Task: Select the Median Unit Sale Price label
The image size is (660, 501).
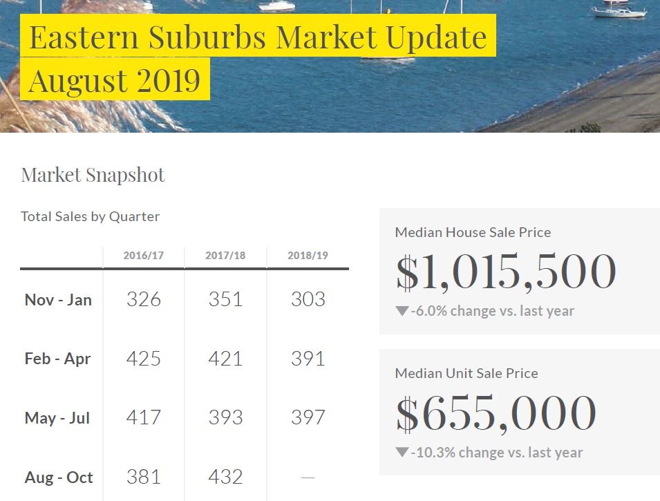Action: pyautogui.click(x=466, y=373)
